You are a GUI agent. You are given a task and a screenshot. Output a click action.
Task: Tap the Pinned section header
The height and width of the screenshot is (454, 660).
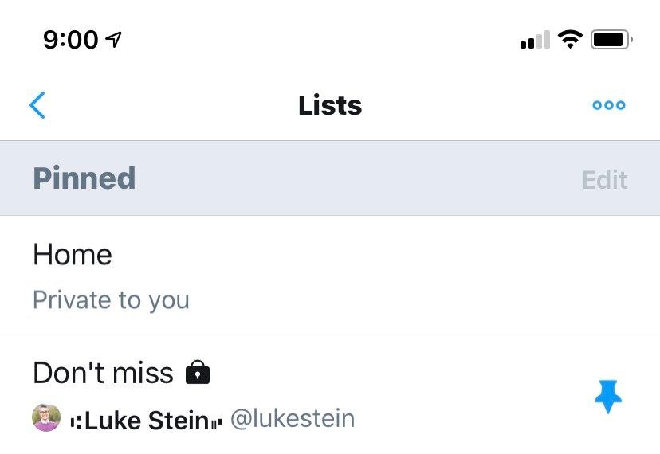tap(84, 178)
